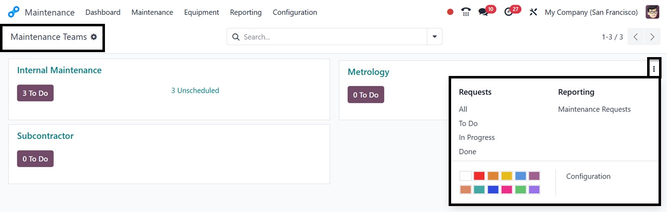The height and width of the screenshot is (212, 667).
Task: Click in the Search input field
Action: click(x=333, y=37)
